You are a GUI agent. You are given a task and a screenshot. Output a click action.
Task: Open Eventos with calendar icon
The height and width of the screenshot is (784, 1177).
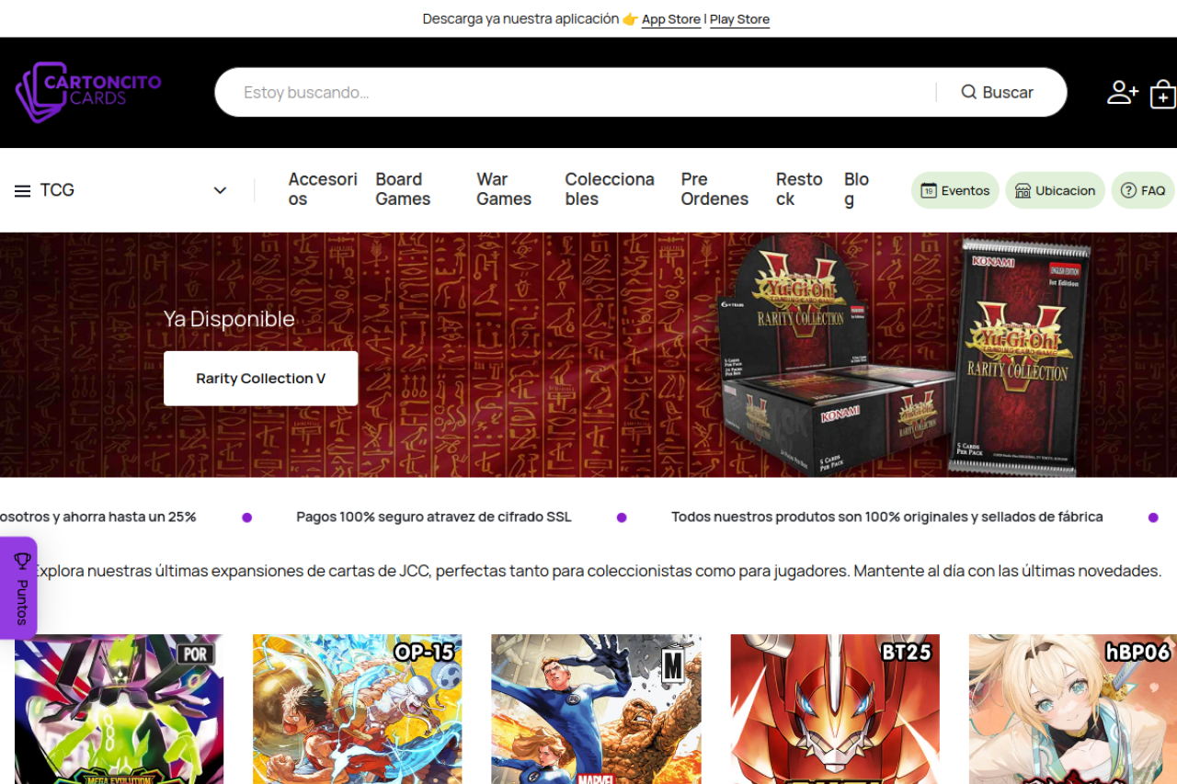click(955, 190)
